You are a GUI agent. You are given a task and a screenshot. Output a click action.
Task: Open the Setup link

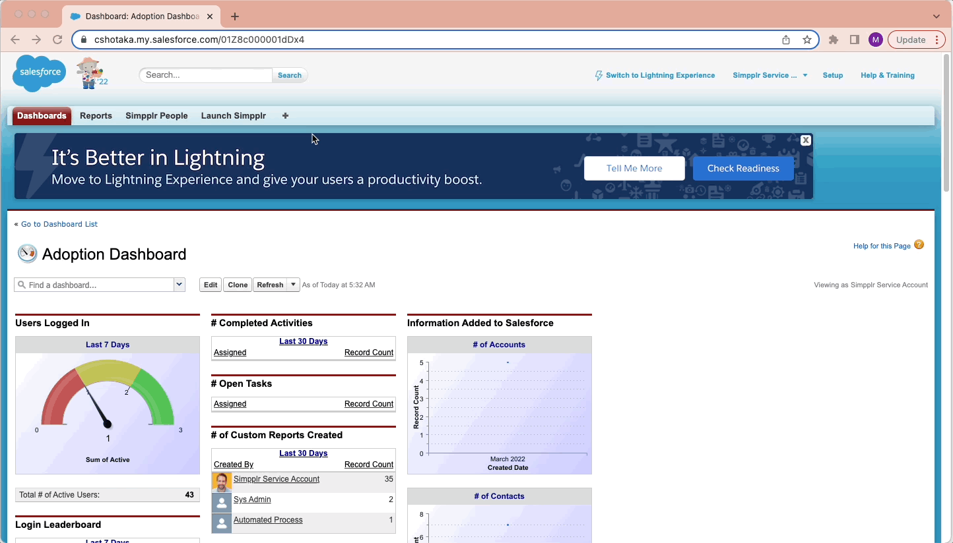click(833, 75)
